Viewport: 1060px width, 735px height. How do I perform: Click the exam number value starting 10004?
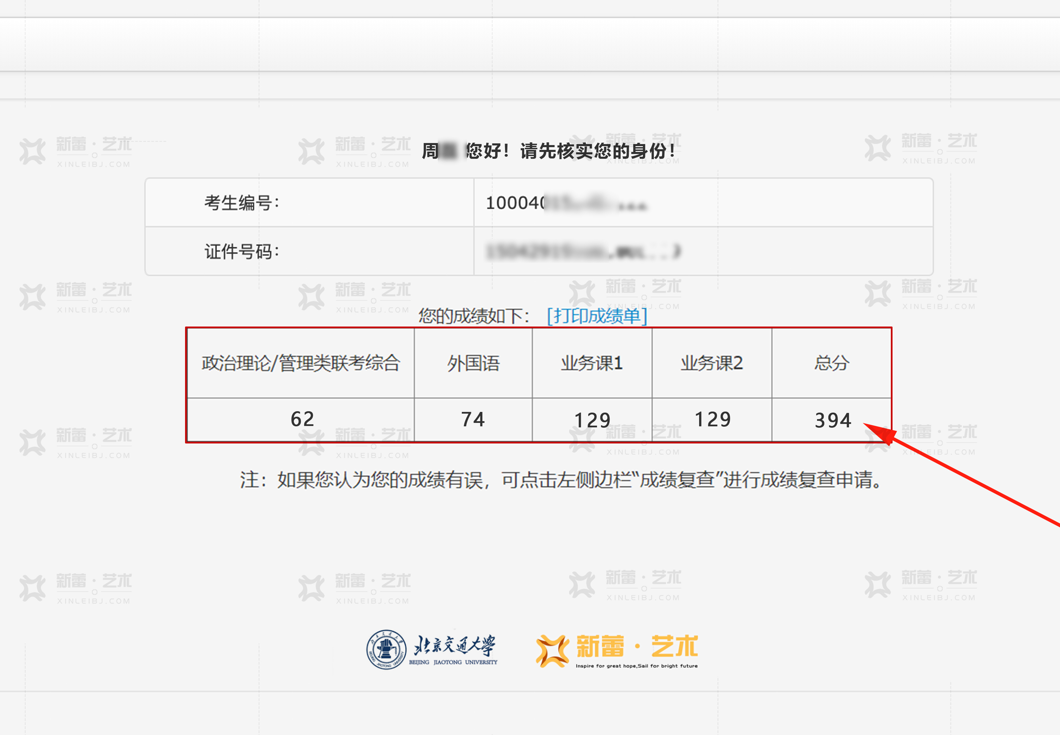(566, 203)
